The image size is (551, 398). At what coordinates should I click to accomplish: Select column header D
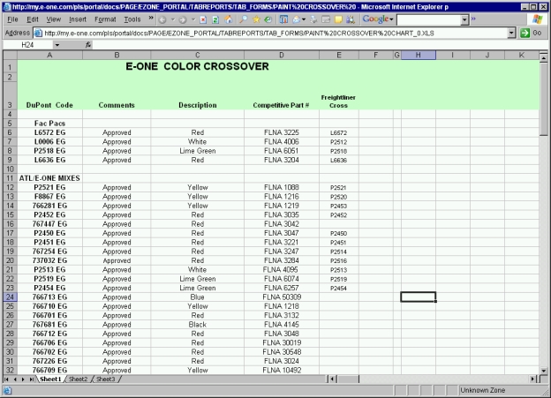[x=282, y=55]
